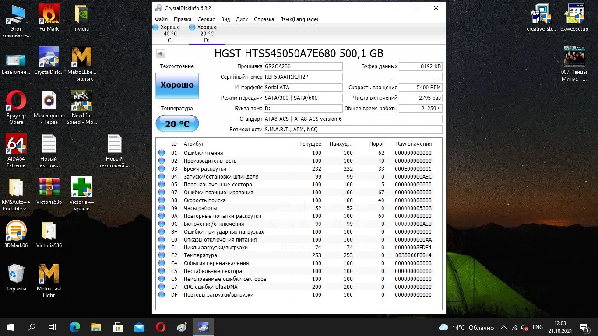Open the dxwebsetup installer icon
Viewport: 598px width, 336px height.
574,18
